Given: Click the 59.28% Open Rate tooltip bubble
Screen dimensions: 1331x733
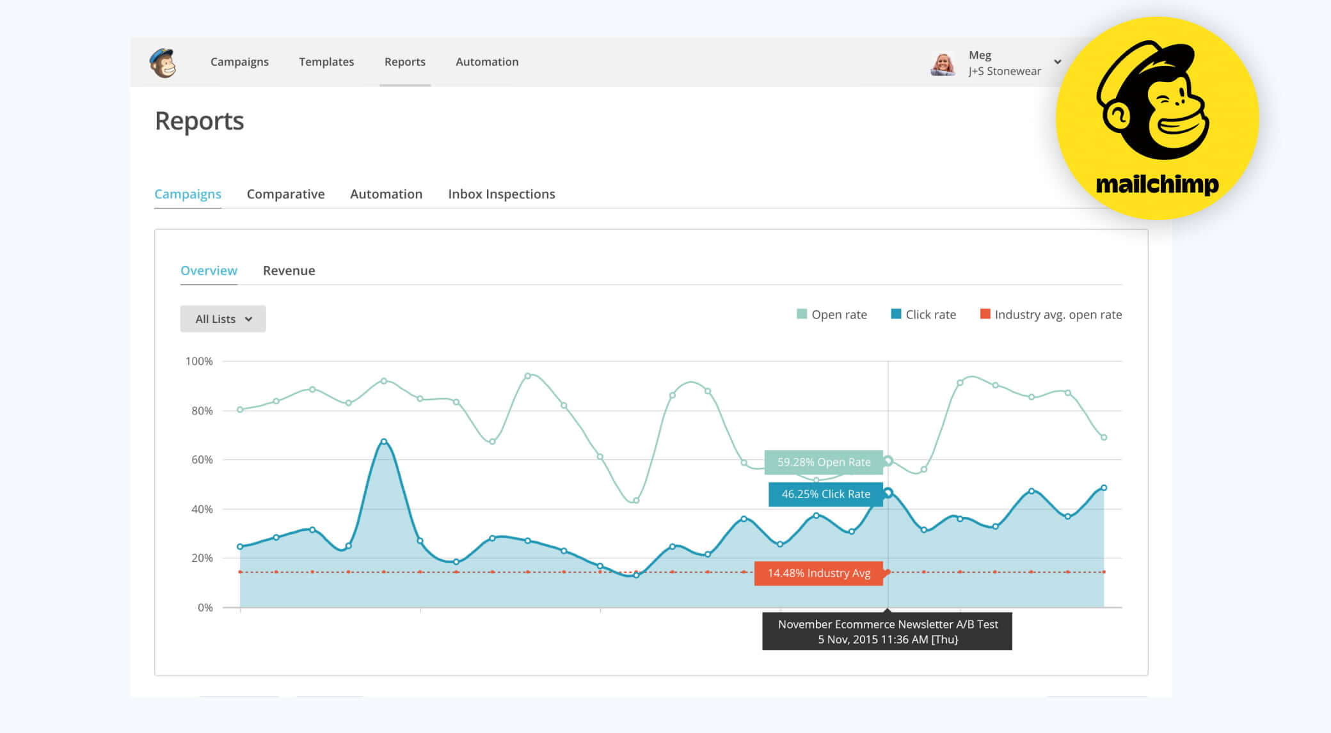Looking at the screenshot, I should 824,462.
